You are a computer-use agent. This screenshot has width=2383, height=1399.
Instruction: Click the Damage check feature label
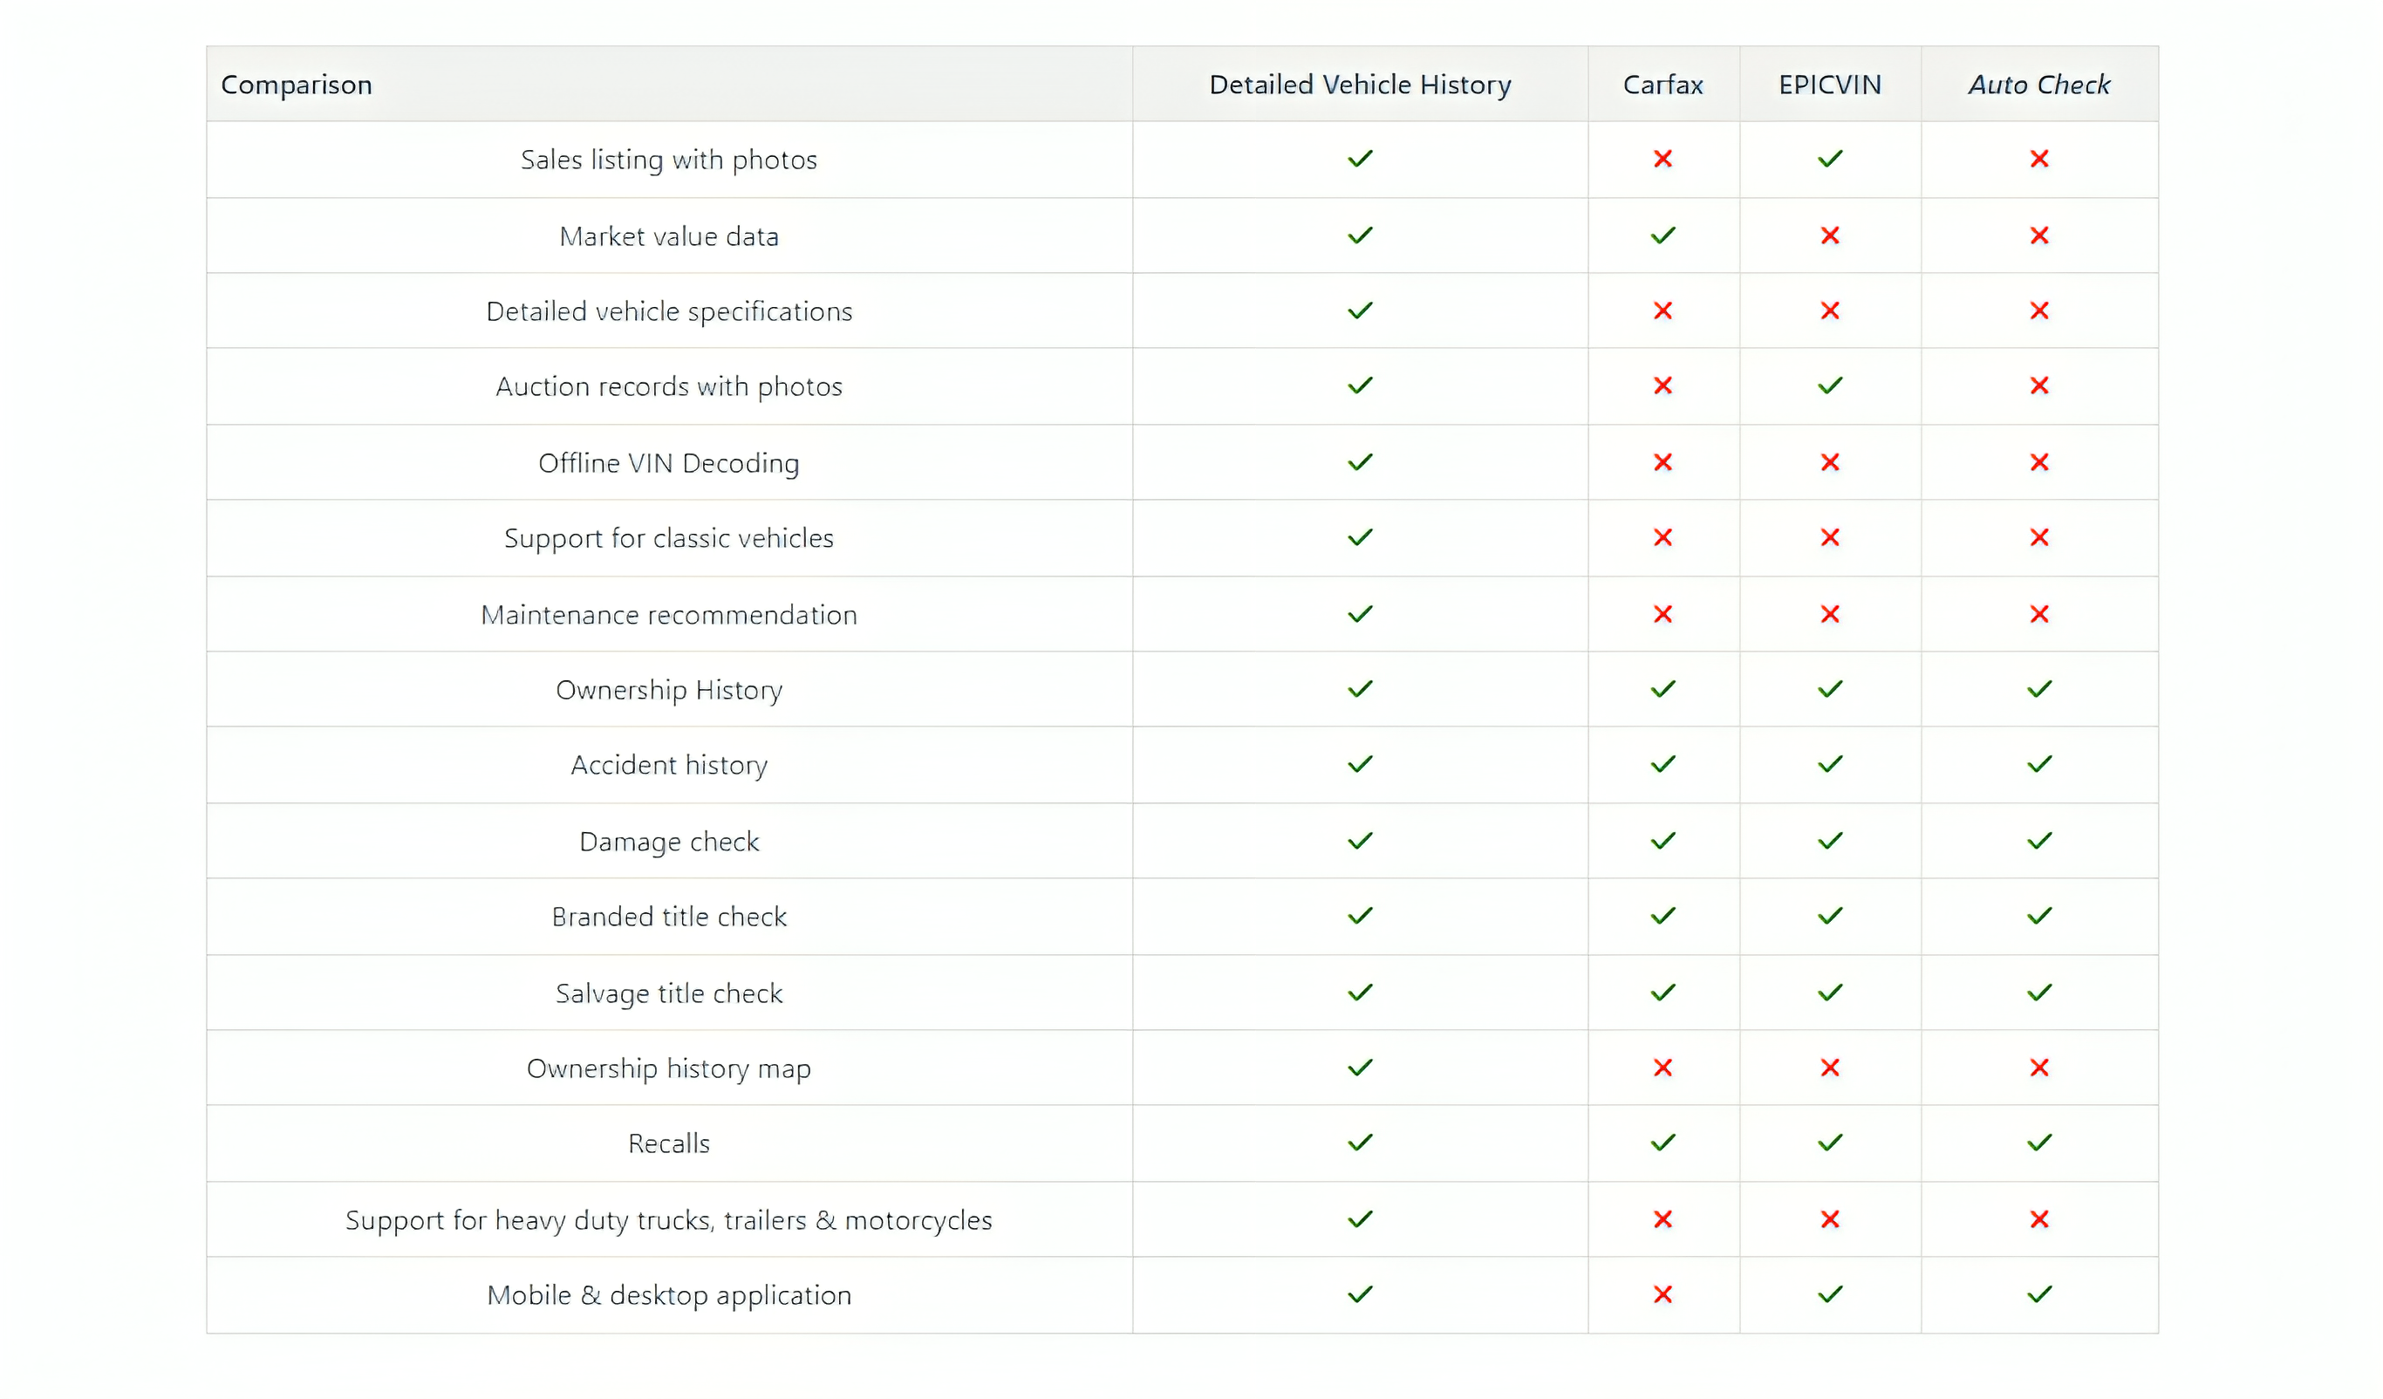tap(668, 842)
